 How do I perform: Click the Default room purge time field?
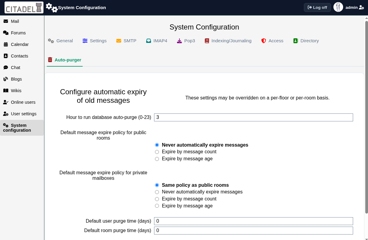pos(253,231)
